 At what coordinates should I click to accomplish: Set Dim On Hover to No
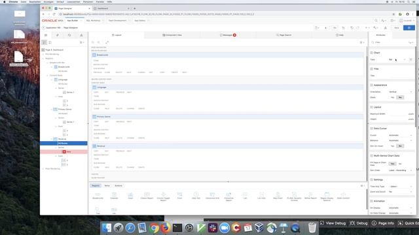400,146
